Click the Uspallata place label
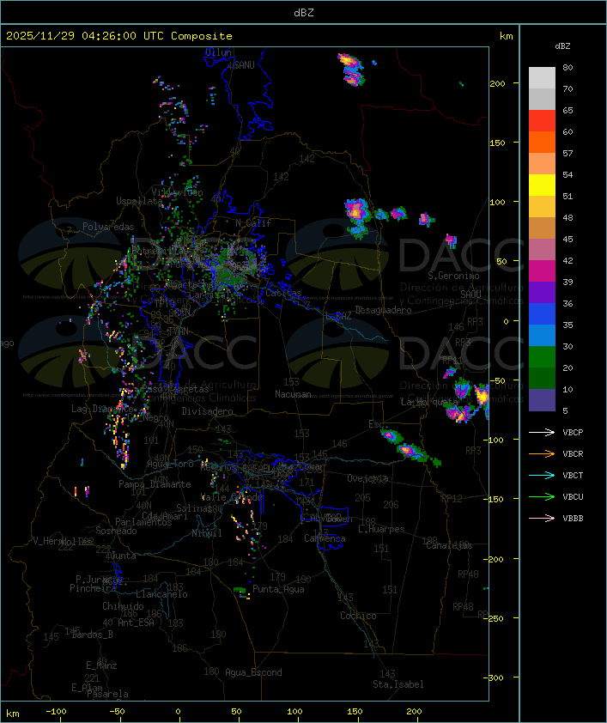The width and height of the screenshot is (607, 723). pos(139,201)
